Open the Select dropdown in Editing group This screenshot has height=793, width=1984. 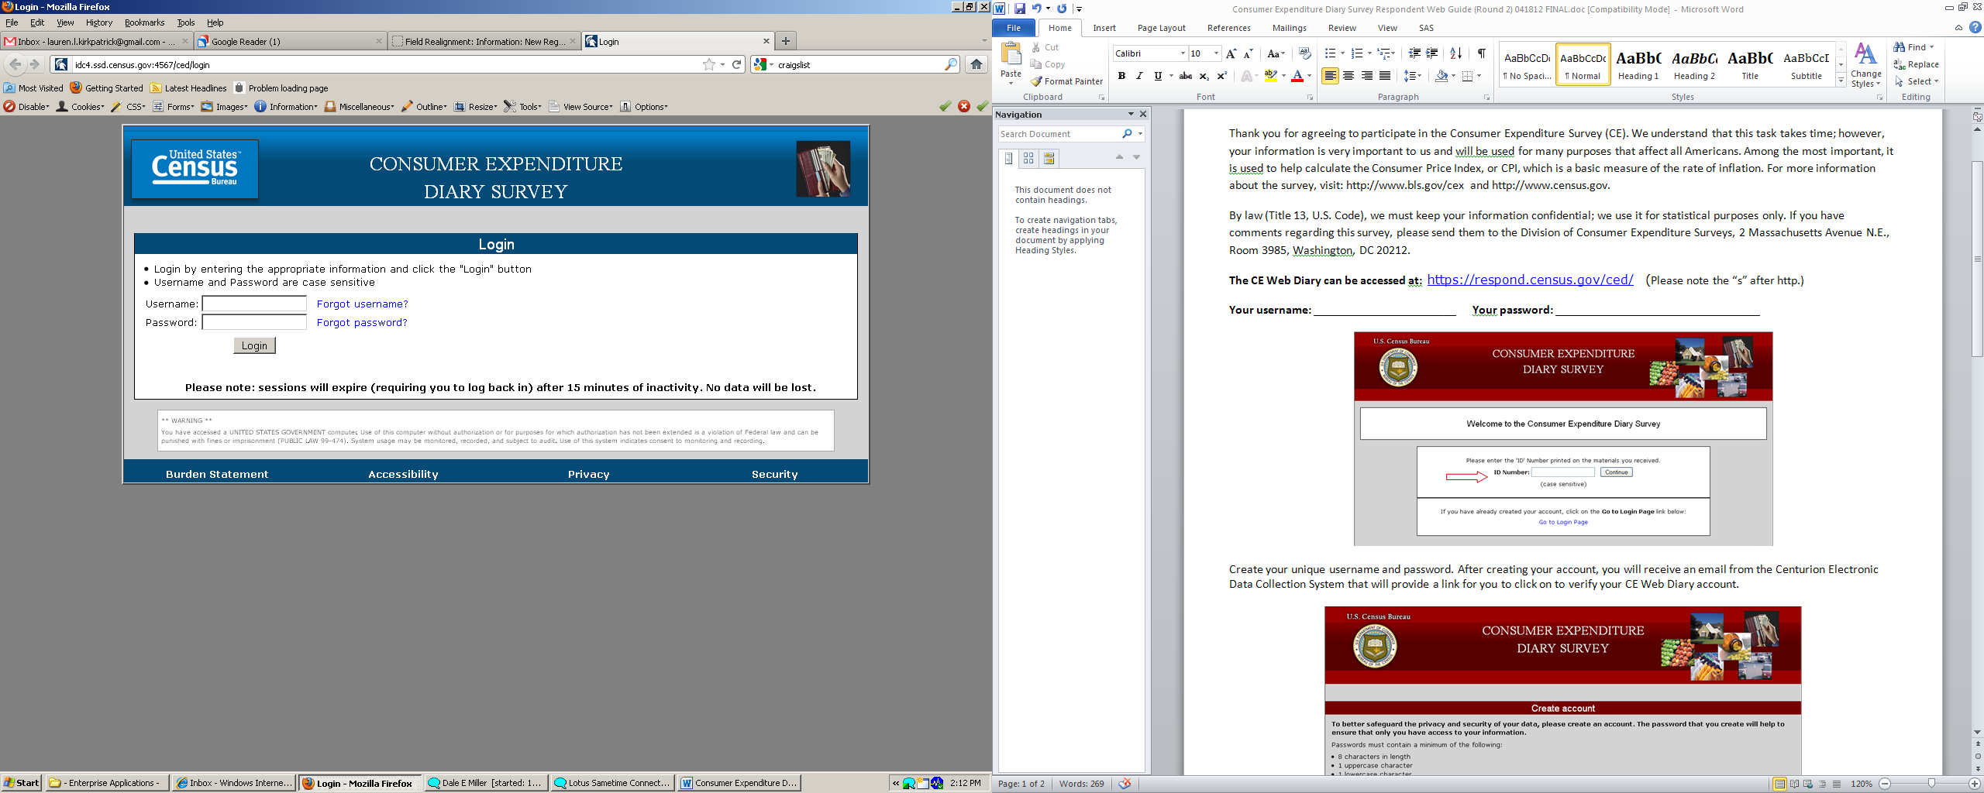(1917, 81)
